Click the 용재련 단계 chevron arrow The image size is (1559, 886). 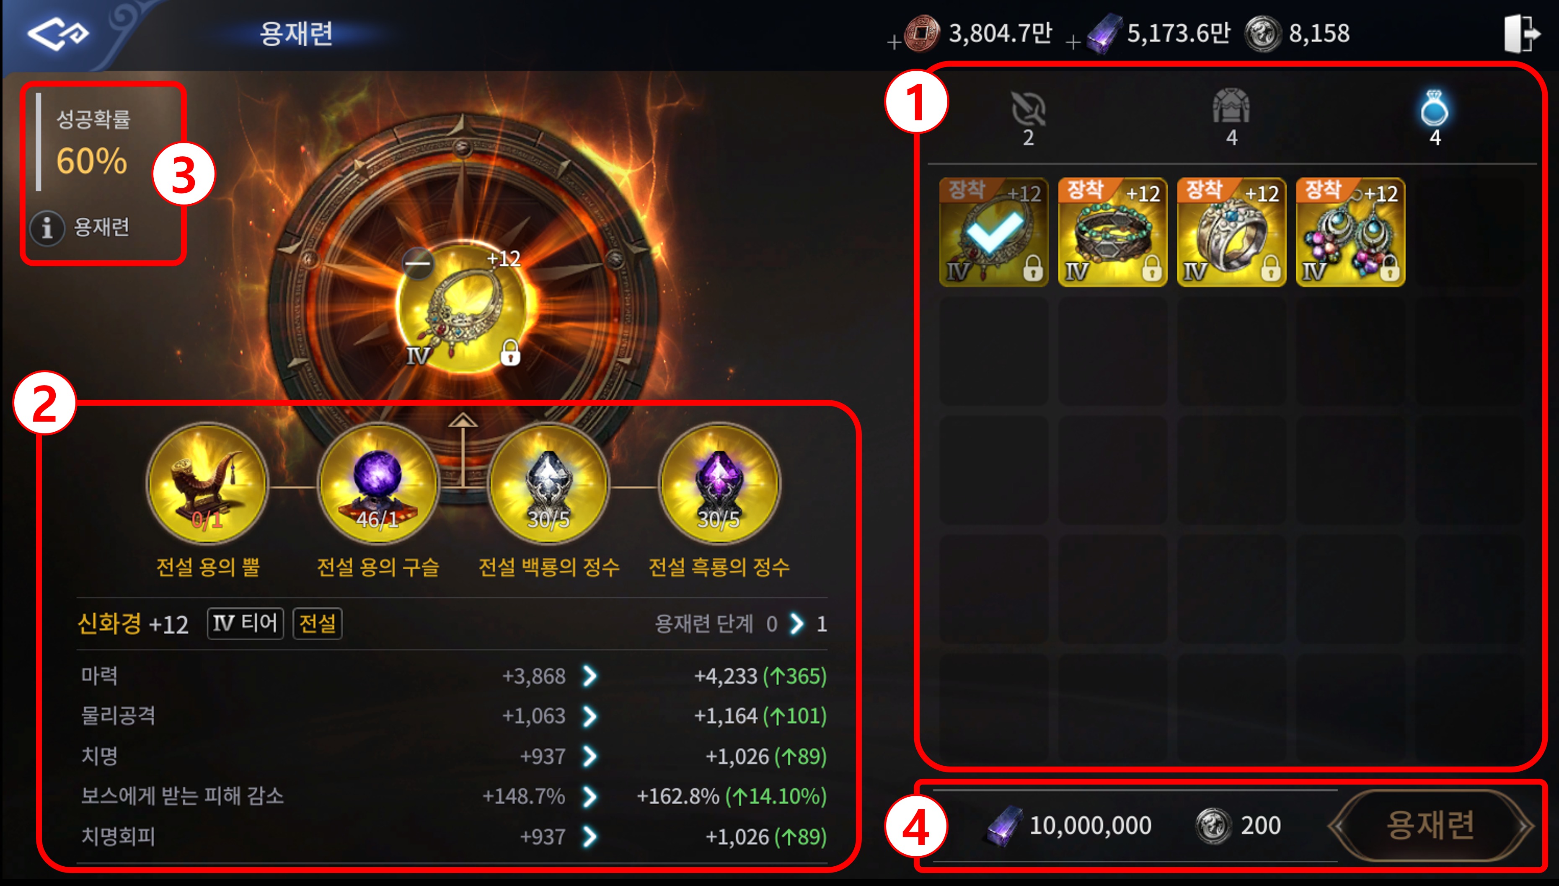tap(796, 623)
